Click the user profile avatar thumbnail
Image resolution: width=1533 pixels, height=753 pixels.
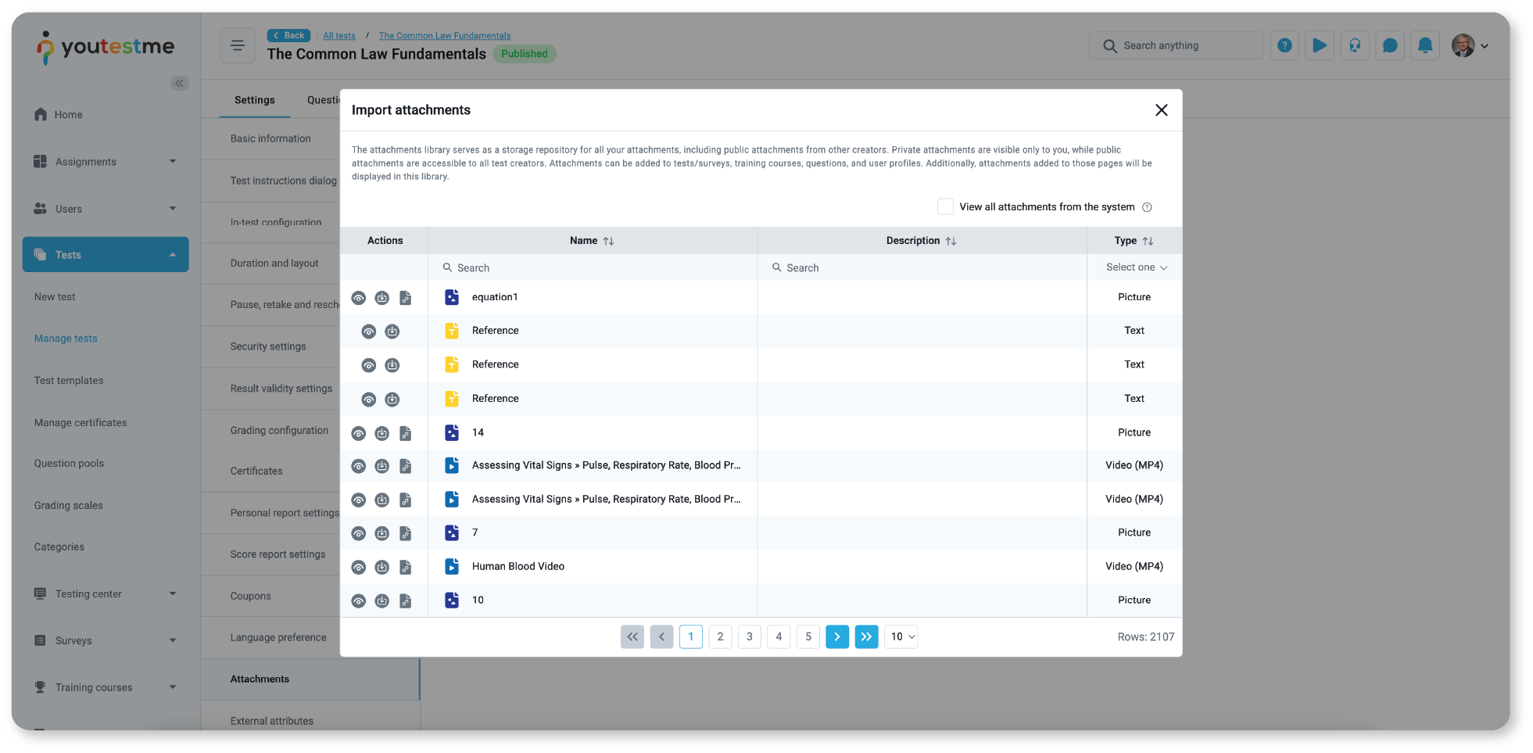coord(1463,45)
